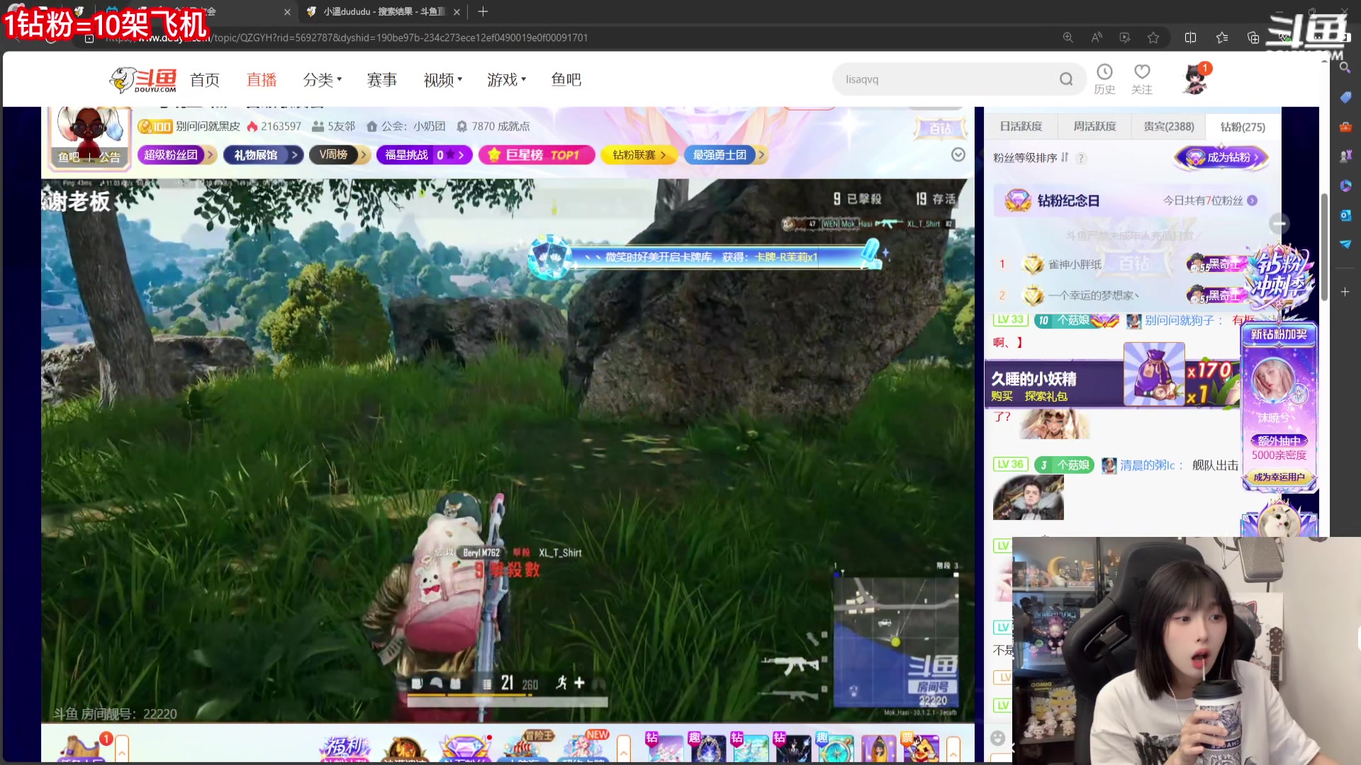The height and width of the screenshot is (765, 1361).
Task: Expand the 分类 category dropdown
Action: (323, 80)
